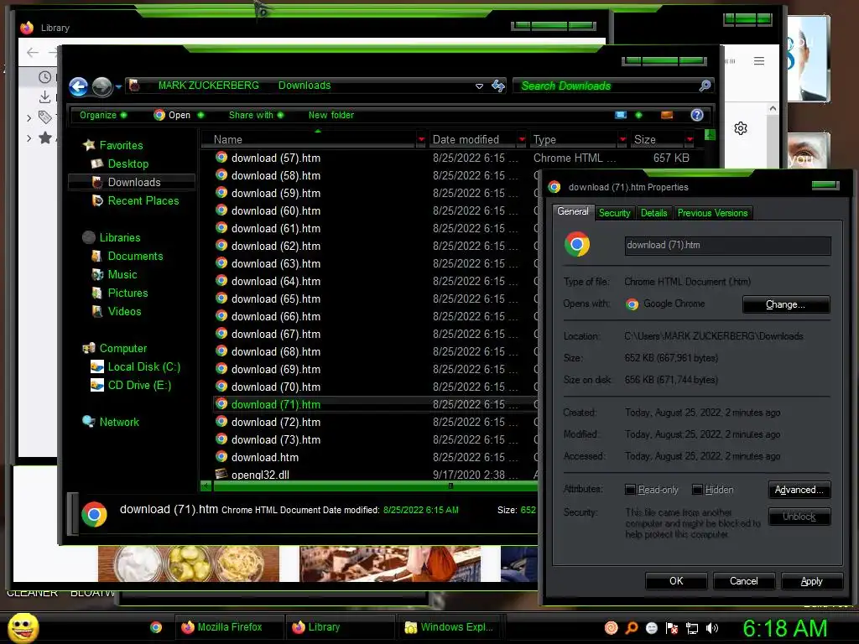859x644 pixels.
Task: Switch to the Security tab
Action: [x=614, y=213]
